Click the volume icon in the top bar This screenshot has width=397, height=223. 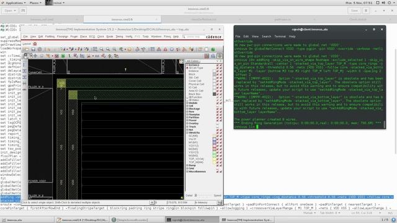click(383, 2)
